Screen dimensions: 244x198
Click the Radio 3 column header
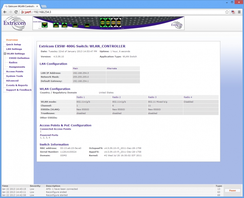pyautogui.click(x=152, y=97)
